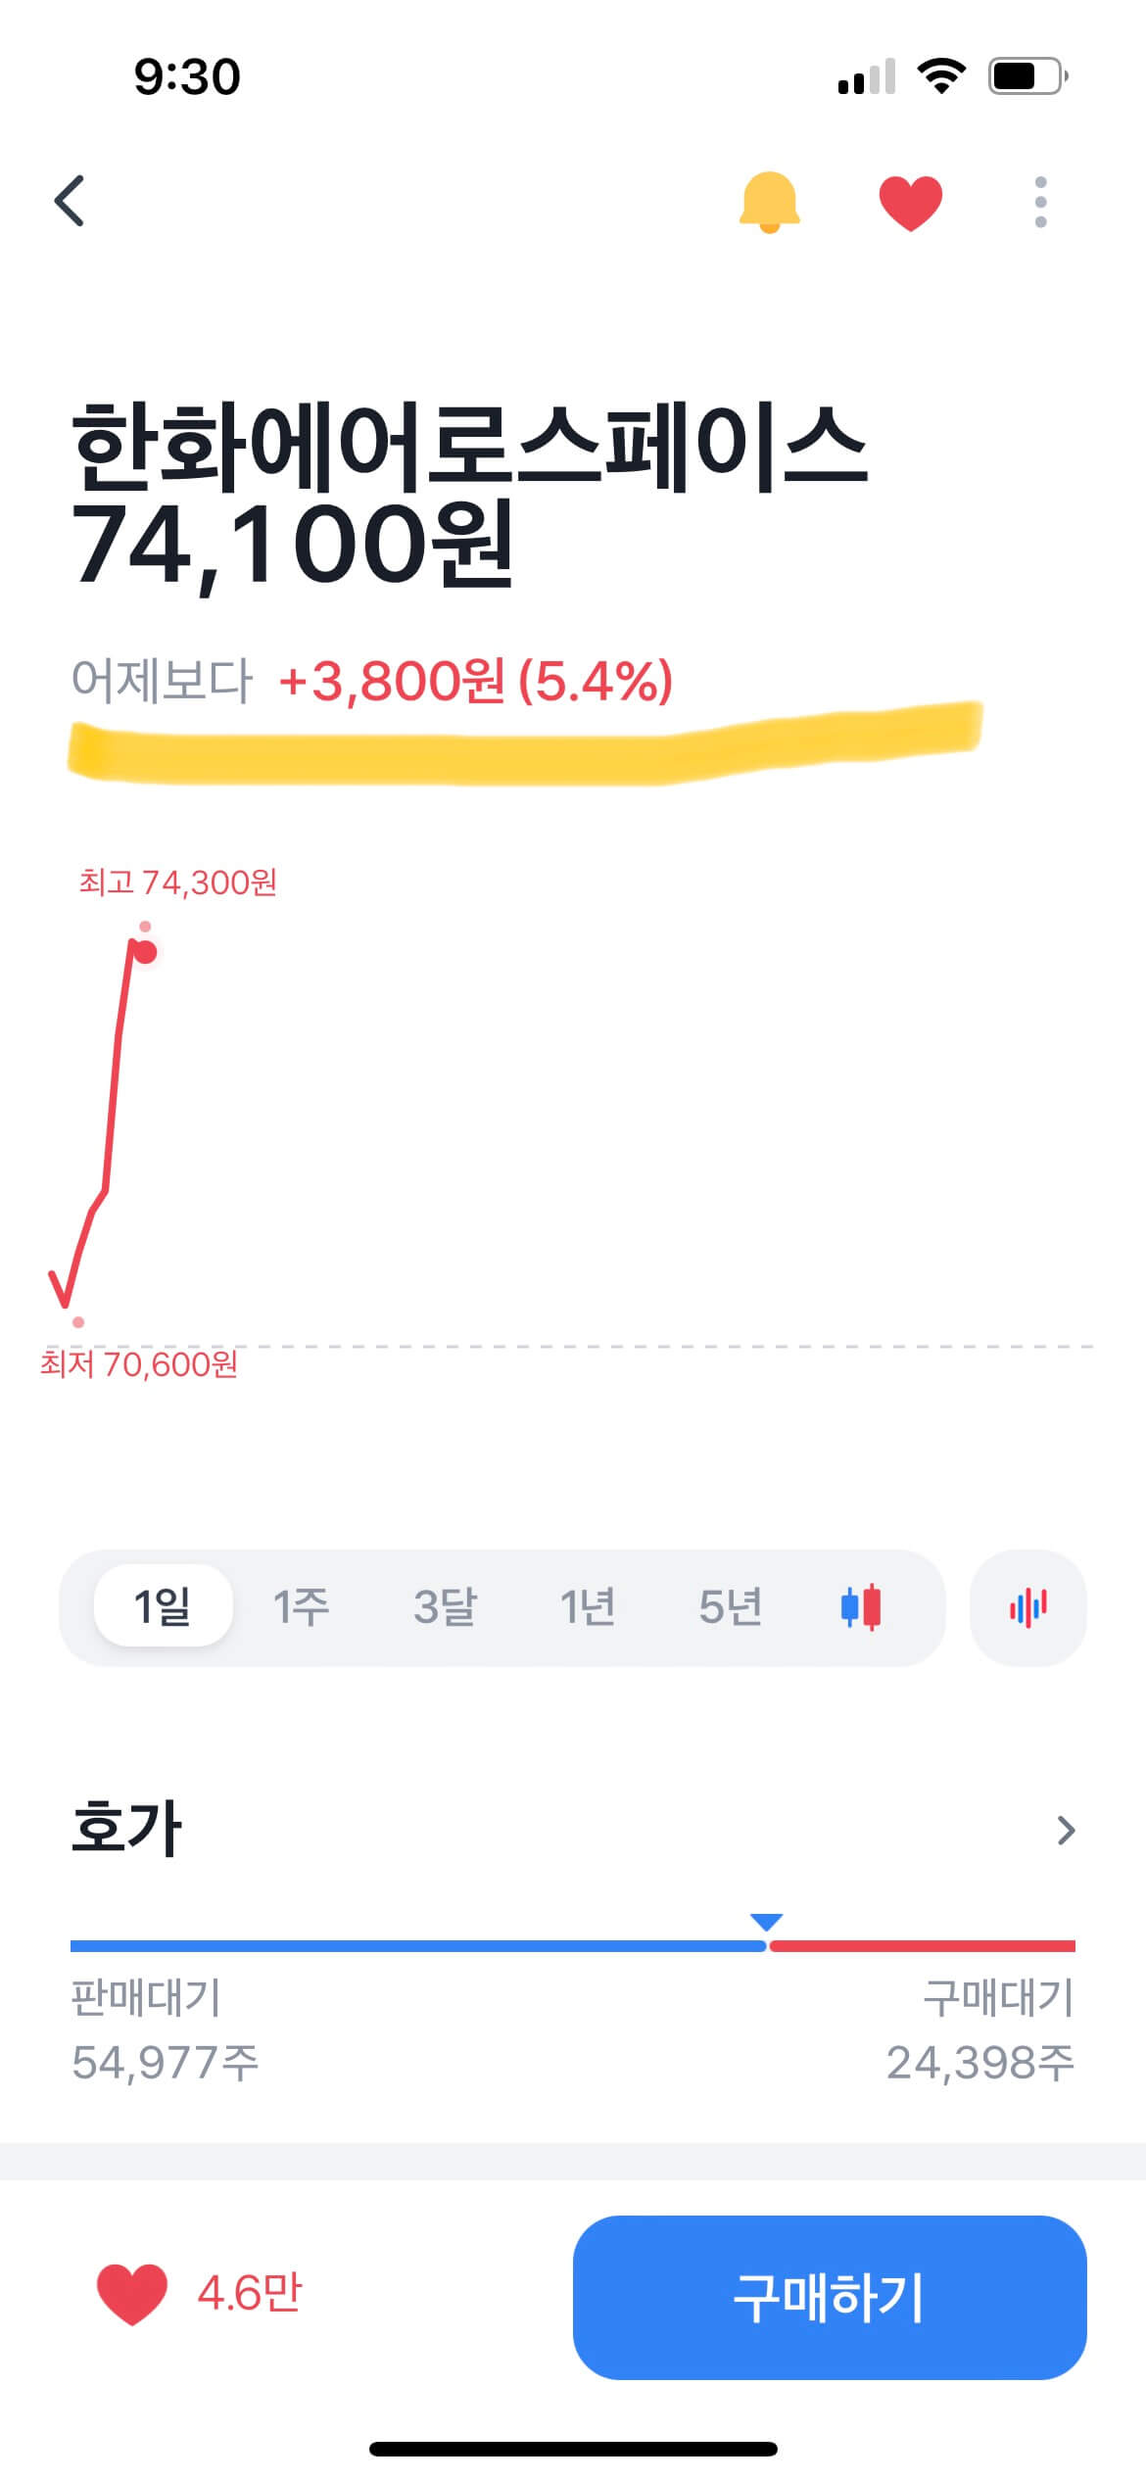Tap the 4.6만 likes count
Viewport: 1146px width, 2480px height.
tap(250, 2294)
